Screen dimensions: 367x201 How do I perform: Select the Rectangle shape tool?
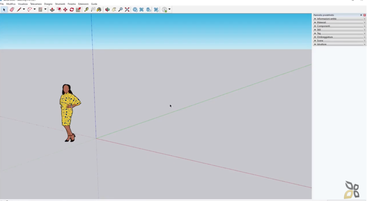pos(40,10)
